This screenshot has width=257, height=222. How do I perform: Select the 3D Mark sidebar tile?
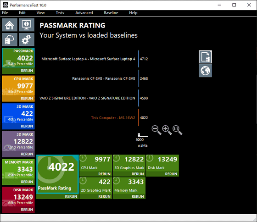18,141
